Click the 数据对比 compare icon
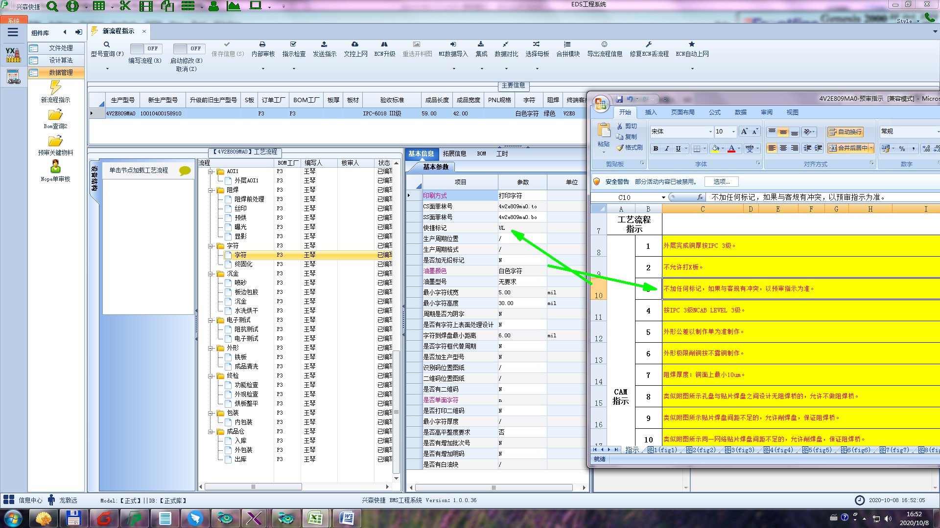940x528 pixels. [x=506, y=44]
